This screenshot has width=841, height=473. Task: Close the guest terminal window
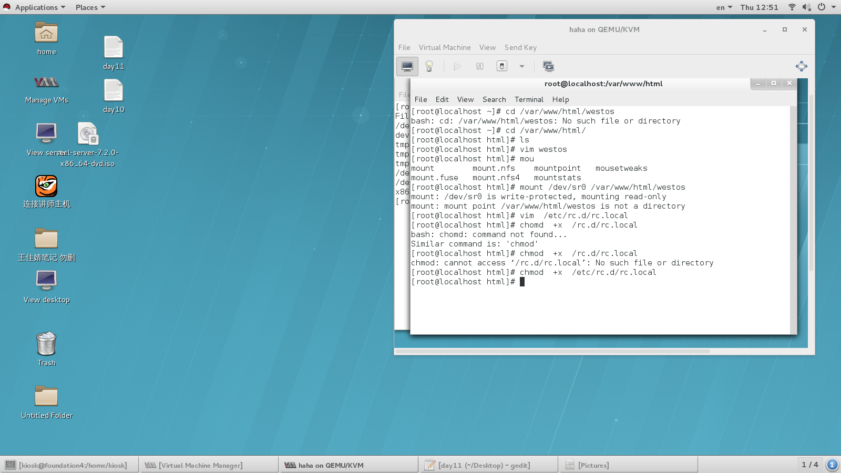[x=789, y=84]
